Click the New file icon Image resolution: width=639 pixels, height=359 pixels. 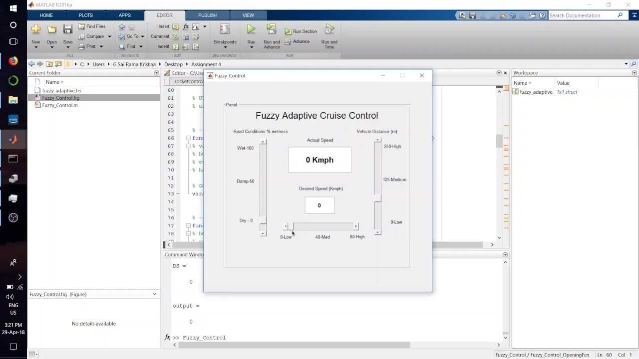[x=35, y=29]
